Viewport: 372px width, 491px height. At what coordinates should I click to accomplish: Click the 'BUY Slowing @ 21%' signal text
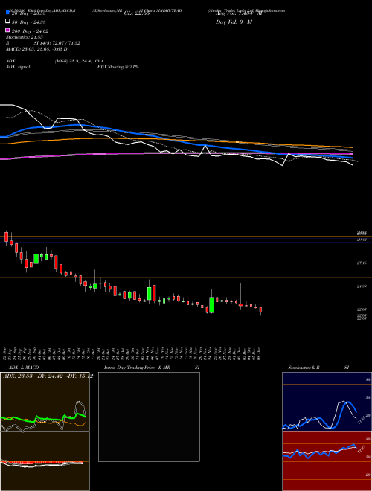118,67
